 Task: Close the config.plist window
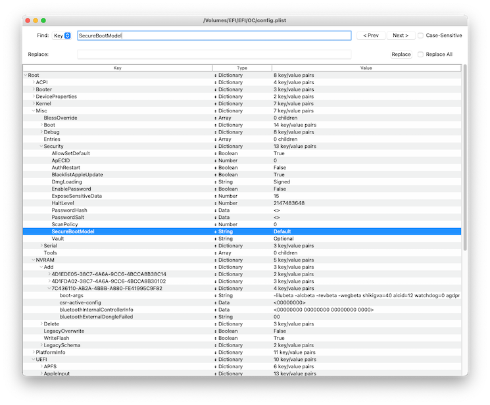[28, 20]
